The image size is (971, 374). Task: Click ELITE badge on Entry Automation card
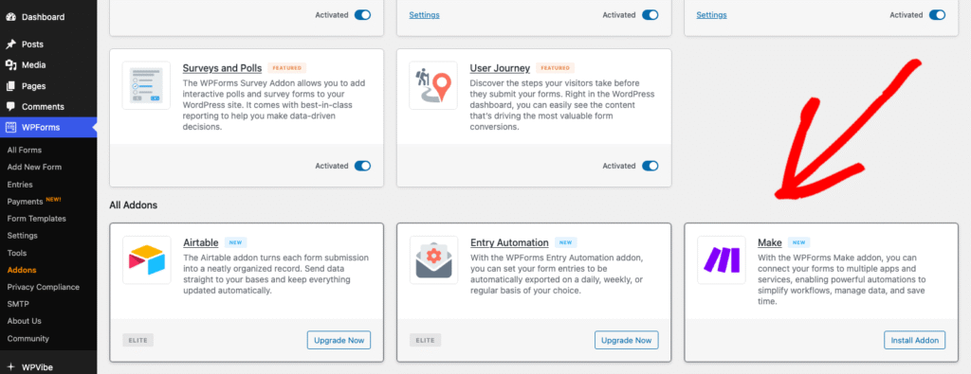426,340
